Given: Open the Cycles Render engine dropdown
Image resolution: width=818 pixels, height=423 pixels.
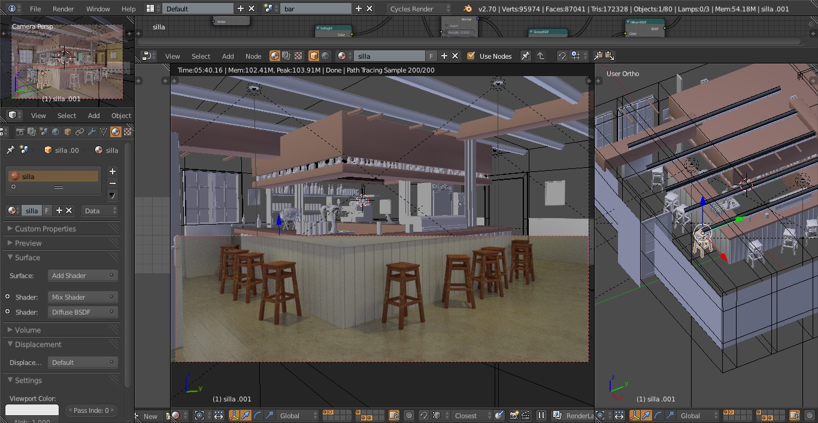Looking at the screenshot, I should (x=419, y=8).
